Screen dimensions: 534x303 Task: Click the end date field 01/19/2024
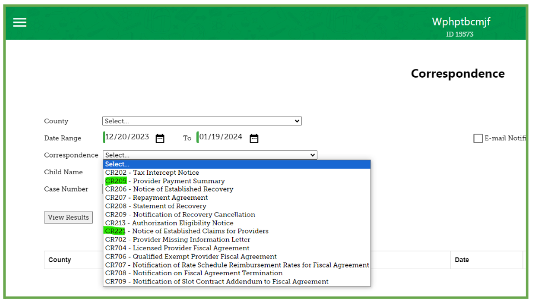pyautogui.click(x=221, y=137)
